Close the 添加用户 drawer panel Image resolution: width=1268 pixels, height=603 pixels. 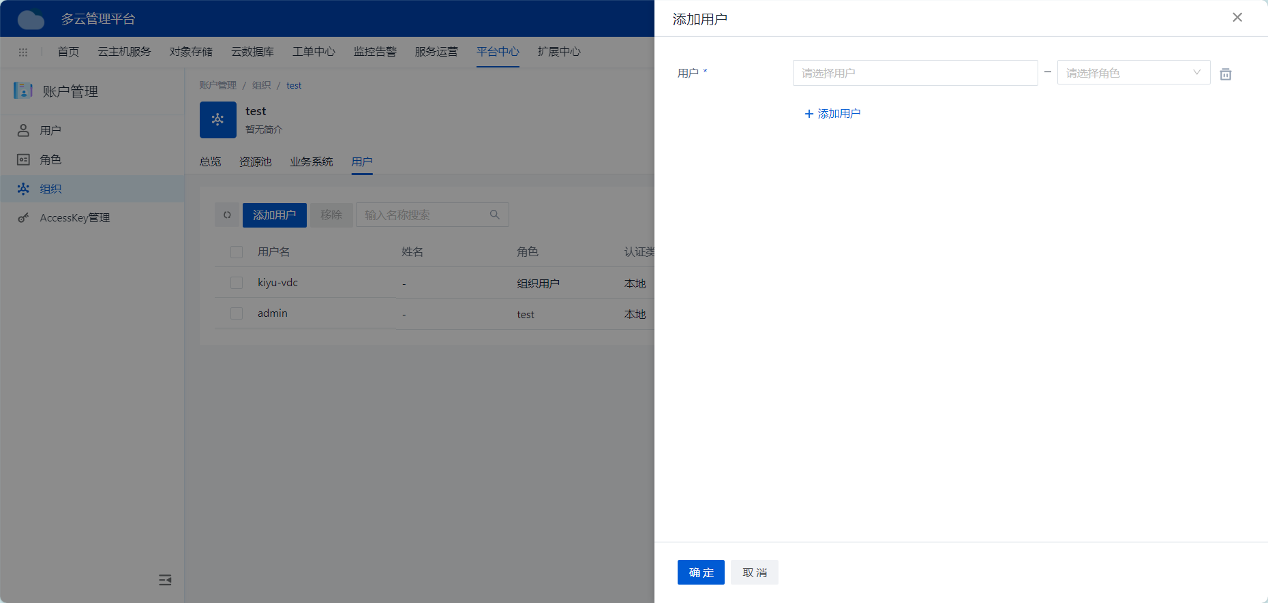[1237, 18]
